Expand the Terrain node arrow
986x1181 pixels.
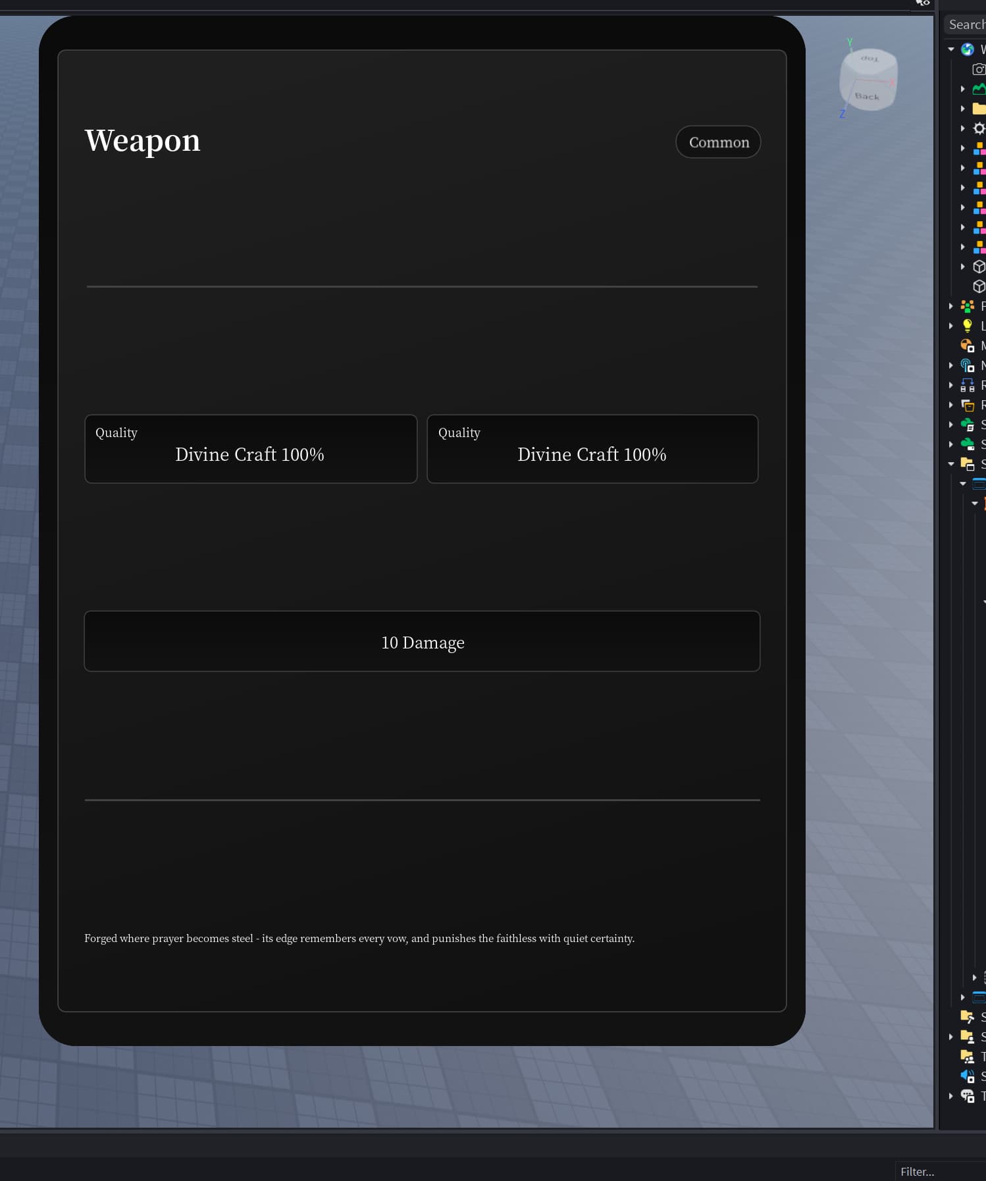pyautogui.click(x=962, y=89)
